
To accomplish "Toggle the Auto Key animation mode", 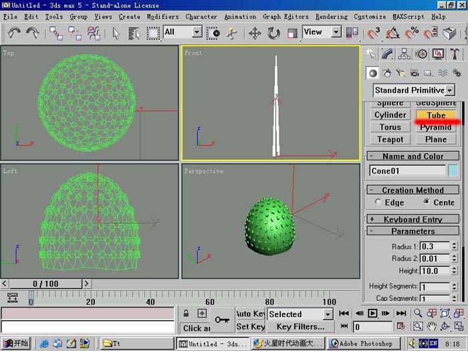I will click(250, 314).
